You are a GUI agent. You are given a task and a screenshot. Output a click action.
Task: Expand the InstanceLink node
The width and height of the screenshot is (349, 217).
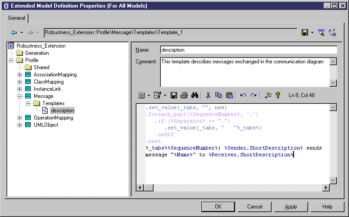tap(19, 89)
